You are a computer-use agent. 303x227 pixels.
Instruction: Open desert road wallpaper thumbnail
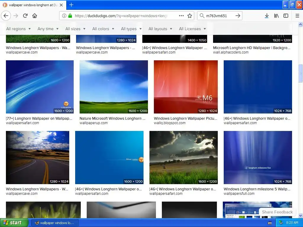tap(38, 158)
